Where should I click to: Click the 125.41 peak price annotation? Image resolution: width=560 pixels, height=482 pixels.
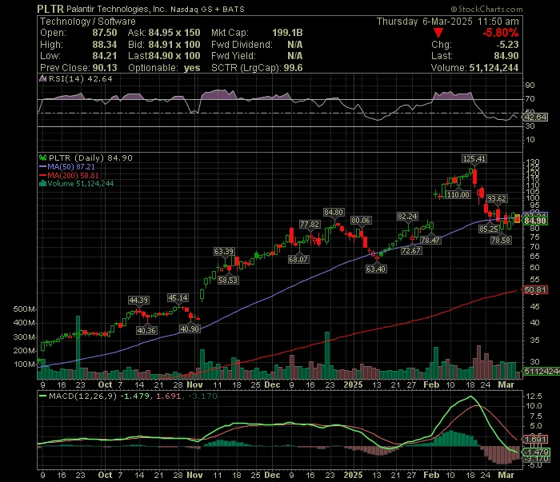(474, 159)
